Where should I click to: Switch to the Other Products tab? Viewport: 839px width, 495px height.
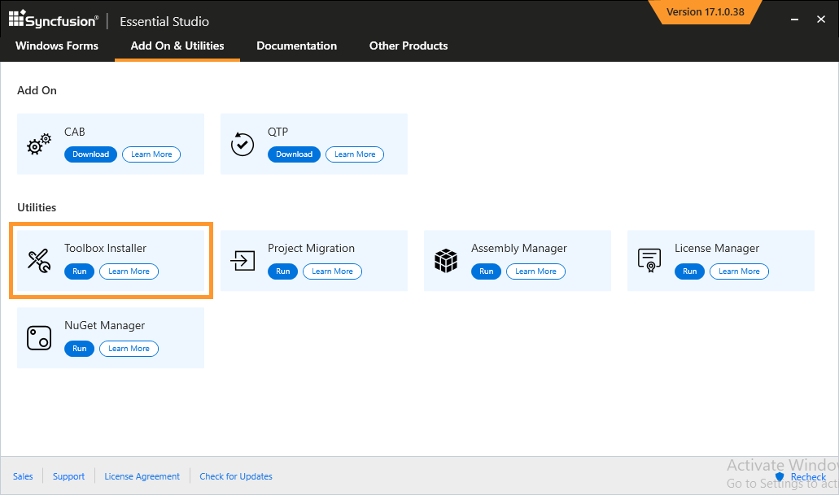click(408, 46)
